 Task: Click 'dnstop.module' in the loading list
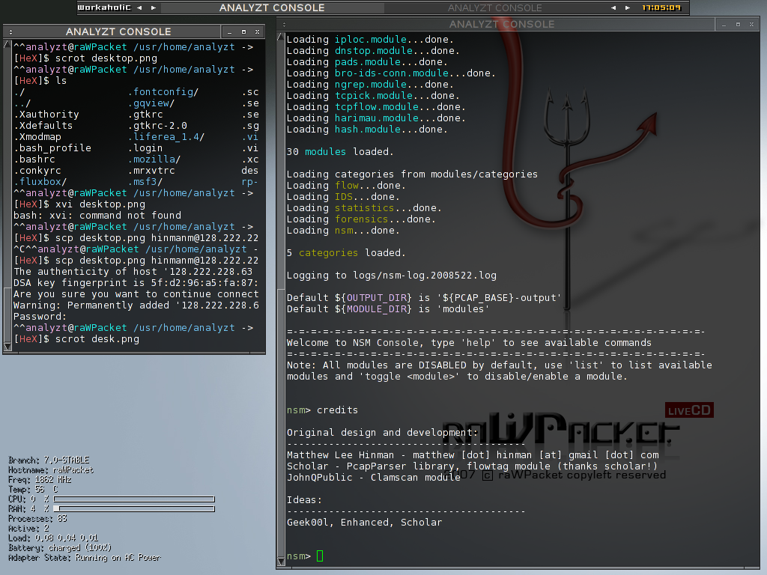374,51
